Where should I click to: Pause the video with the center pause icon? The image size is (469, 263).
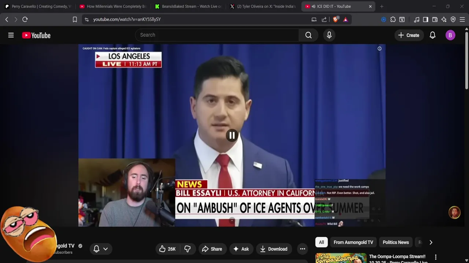232,136
